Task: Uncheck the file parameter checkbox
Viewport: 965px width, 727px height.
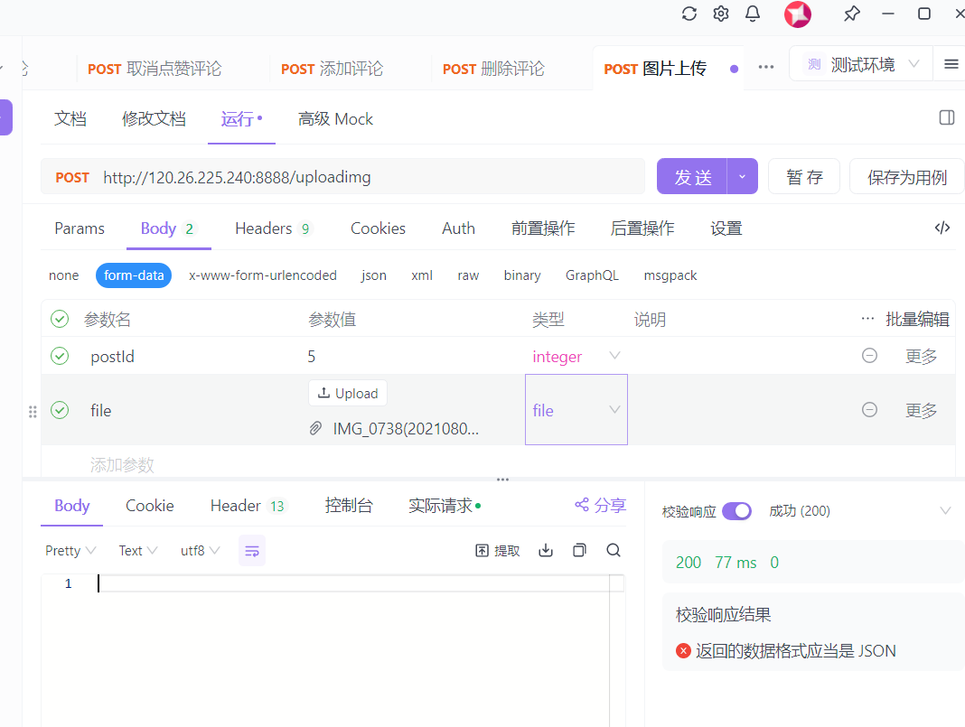Action: (x=60, y=411)
